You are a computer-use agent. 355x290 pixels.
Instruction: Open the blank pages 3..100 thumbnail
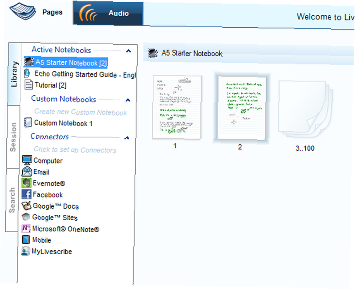click(305, 109)
